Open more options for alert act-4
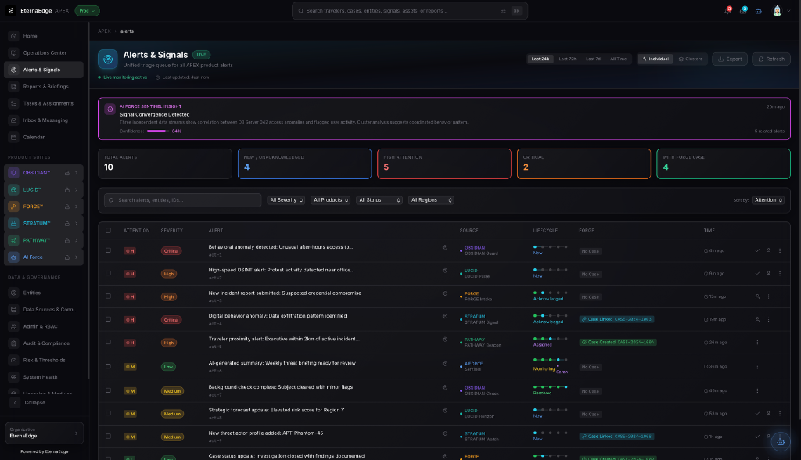Screen dimensions: 801x460 768,319
